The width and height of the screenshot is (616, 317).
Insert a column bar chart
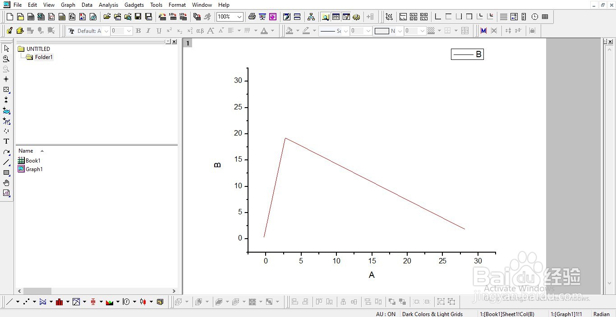pos(59,302)
